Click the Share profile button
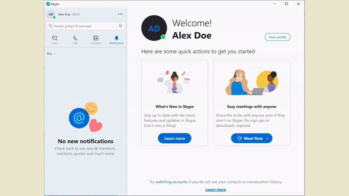 point(277,37)
